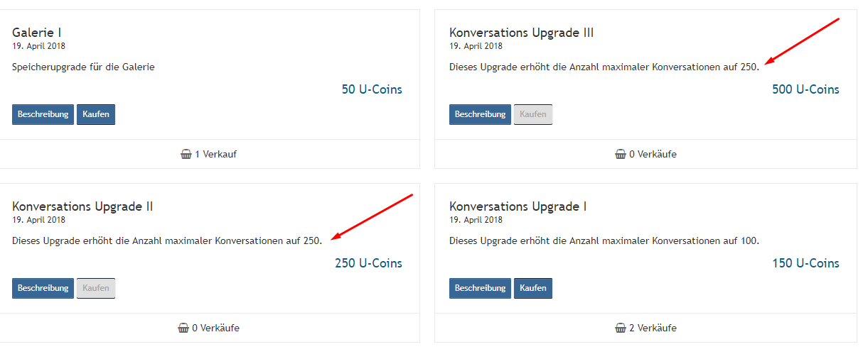Image resolution: width=863 pixels, height=354 pixels.
Task: Open Beschreibung for Galerie I
Action: coord(43,114)
